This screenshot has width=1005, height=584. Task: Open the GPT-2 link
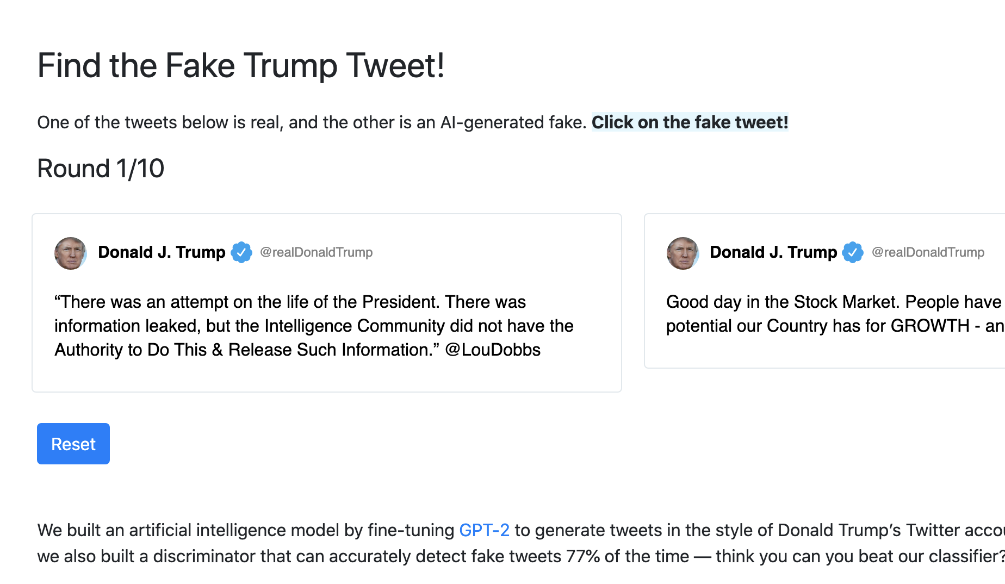click(x=484, y=530)
